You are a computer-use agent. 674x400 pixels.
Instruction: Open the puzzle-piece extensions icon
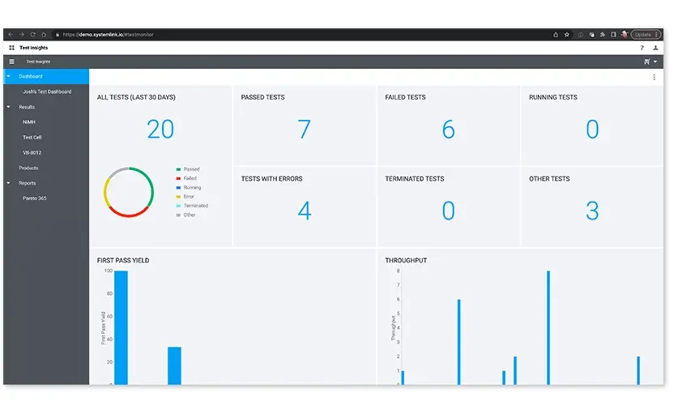click(x=603, y=34)
